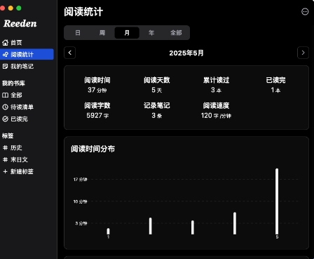
Task: Click the 阅读字数 5927 字 statistic
Action: coord(97,110)
